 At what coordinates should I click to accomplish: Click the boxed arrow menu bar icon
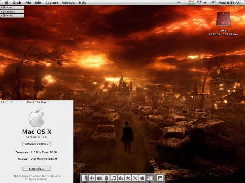(x=213, y=3)
